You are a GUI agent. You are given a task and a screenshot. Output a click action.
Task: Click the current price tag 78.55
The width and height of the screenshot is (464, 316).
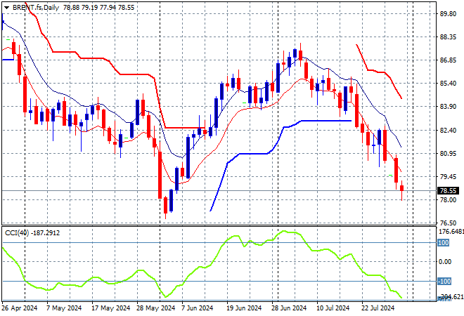coord(448,191)
